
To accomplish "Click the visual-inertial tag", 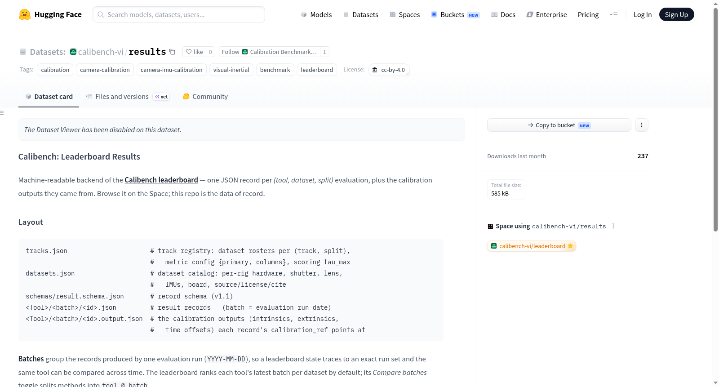I will tap(231, 70).
